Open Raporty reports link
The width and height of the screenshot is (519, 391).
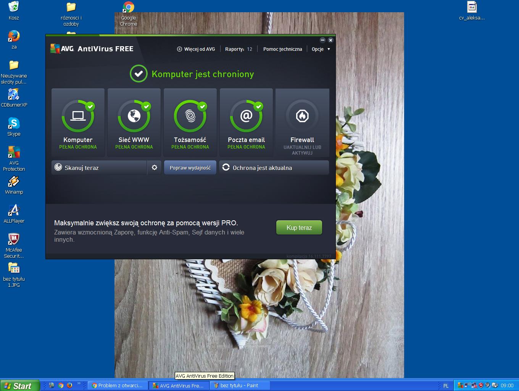tap(239, 49)
